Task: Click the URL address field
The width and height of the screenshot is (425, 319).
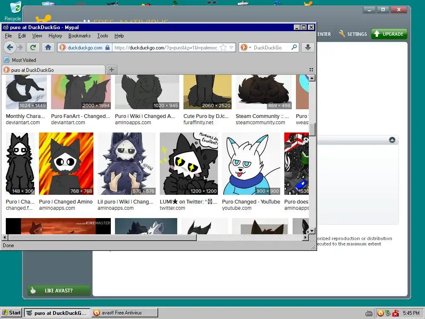Action: pyautogui.click(x=166, y=47)
